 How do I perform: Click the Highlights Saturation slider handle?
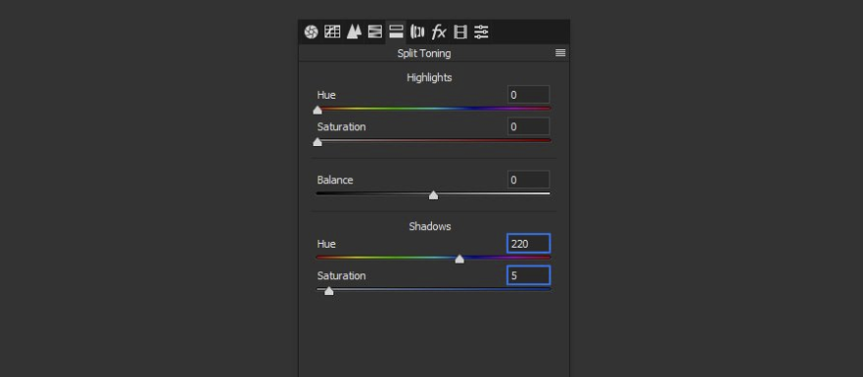coord(317,142)
